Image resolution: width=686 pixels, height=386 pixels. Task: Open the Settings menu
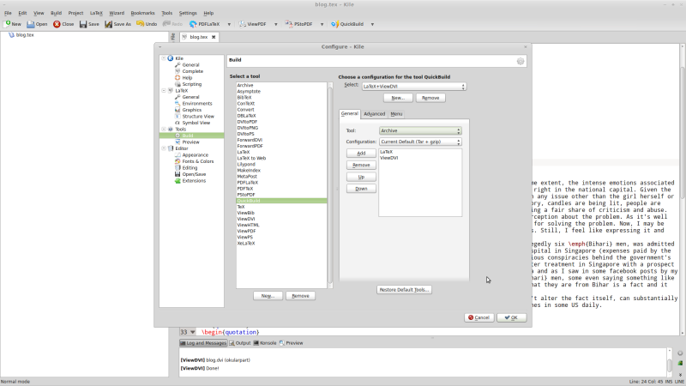click(x=188, y=13)
